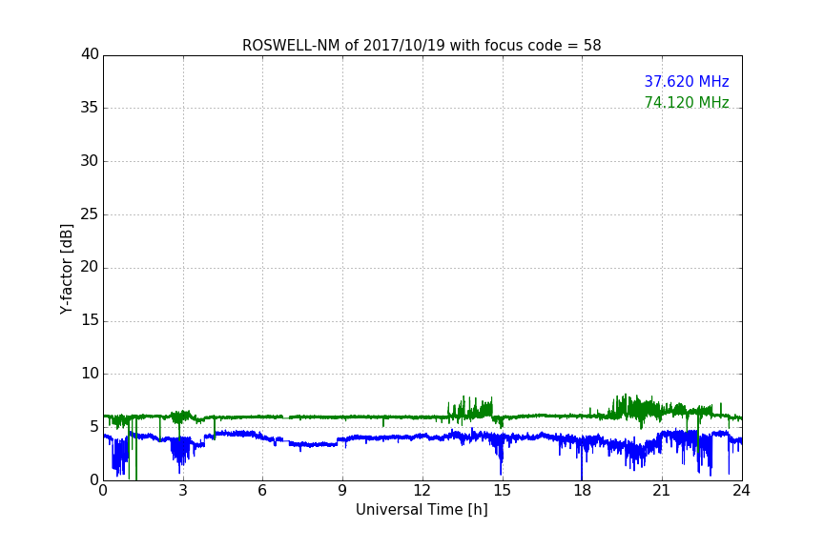Click y-axis tick label 40
The width and height of the screenshot is (824, 549).
(x=90, y=54)
